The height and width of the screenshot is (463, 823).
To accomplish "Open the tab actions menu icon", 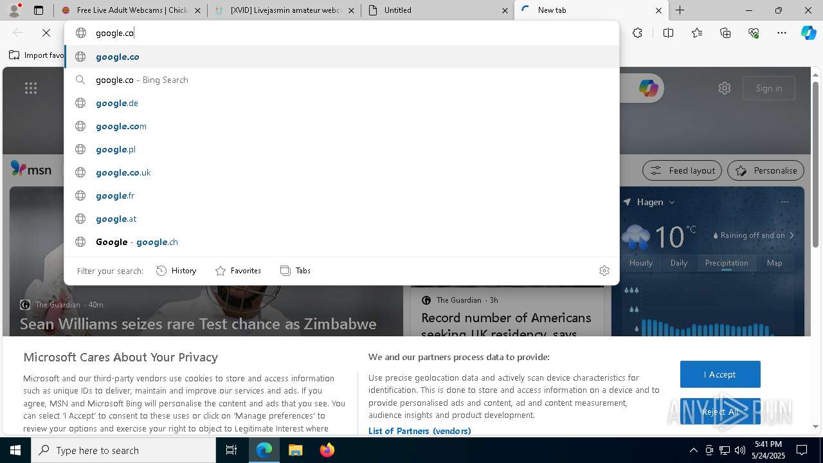I will tap(39, 10).
